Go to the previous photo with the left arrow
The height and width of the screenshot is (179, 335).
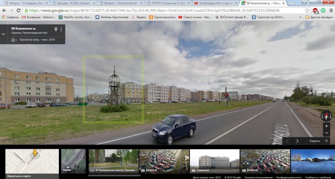point(287,141)
